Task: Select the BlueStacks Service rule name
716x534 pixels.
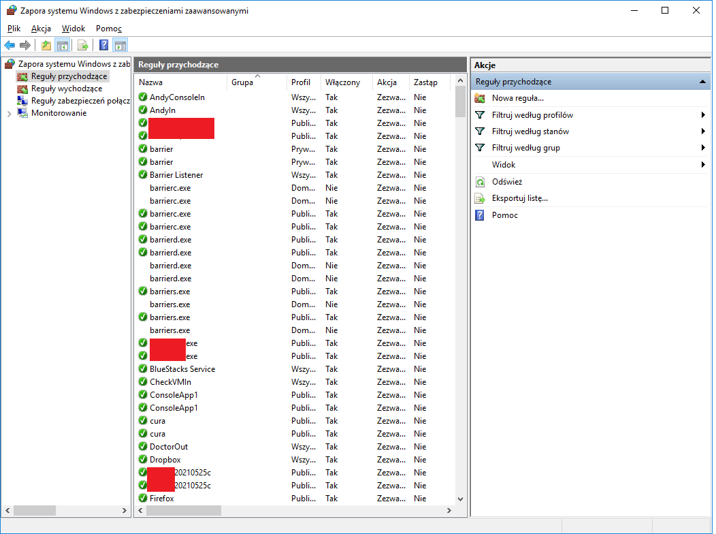Action: tap(182, 369)
